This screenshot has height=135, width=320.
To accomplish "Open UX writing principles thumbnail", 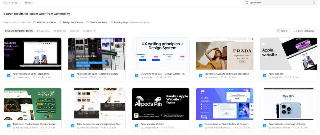I will [161, 54].
